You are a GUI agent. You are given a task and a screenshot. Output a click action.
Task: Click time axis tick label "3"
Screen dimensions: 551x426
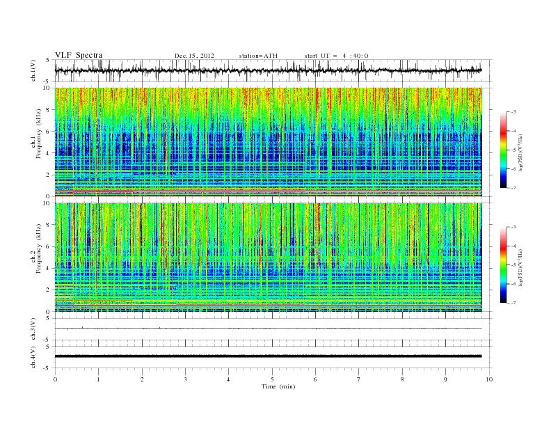tap(185, 379)
